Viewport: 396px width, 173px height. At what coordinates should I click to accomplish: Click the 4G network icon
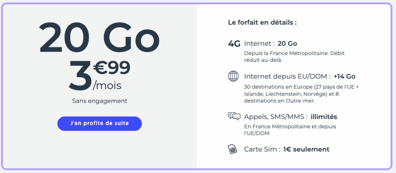point(234,44)
